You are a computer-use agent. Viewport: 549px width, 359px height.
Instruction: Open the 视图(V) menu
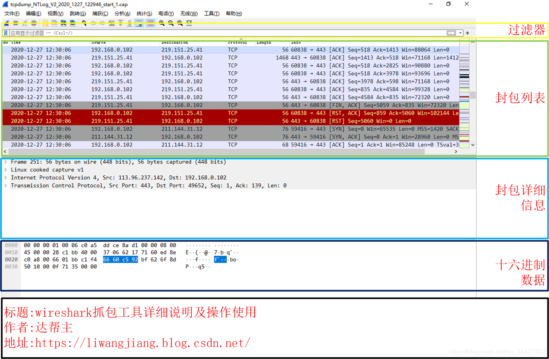tap(55, 13)
